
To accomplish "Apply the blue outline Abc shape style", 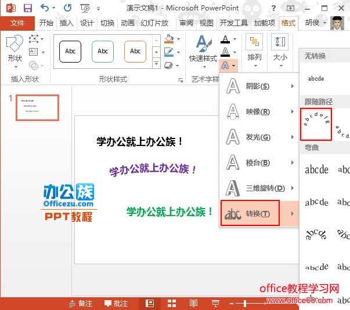I will (x=103, y=51).
